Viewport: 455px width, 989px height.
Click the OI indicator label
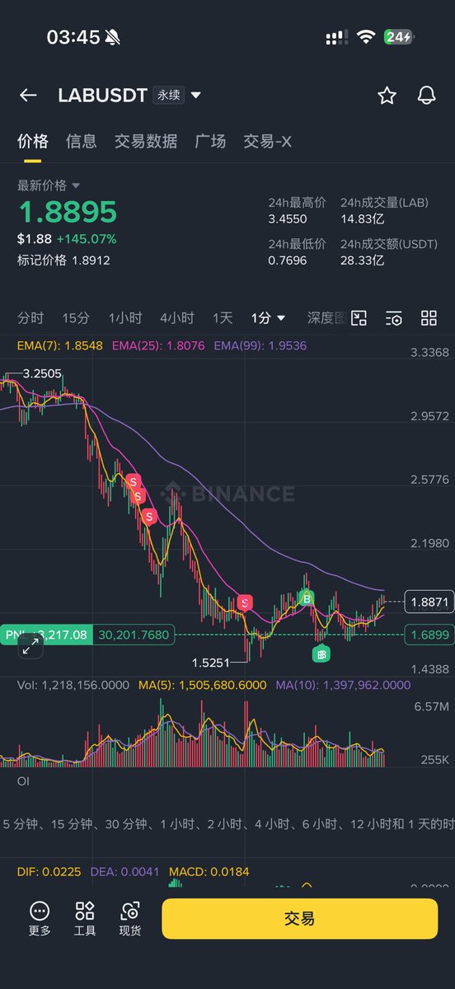coord(23,780)
